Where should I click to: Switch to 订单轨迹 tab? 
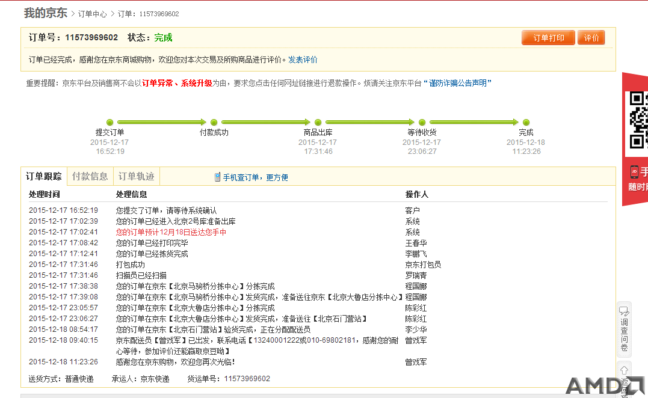tap(137, 176)
